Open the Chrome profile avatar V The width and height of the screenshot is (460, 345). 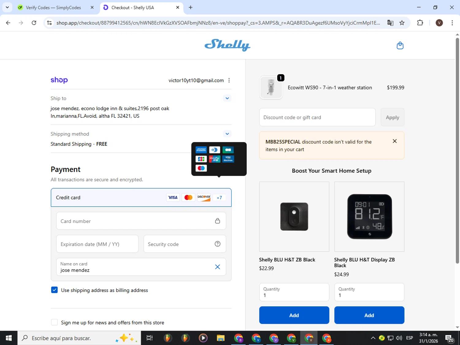coord(439,23)
